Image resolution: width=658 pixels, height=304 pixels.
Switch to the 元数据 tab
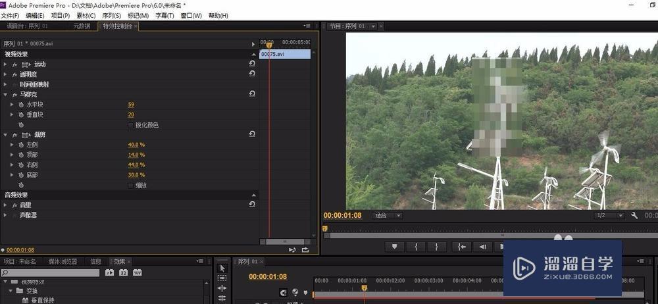coord(82,26)
